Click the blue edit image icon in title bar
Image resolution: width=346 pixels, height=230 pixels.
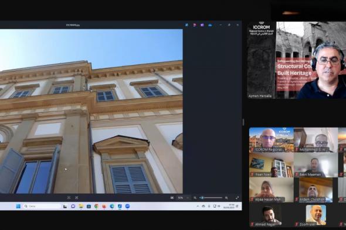186,25
